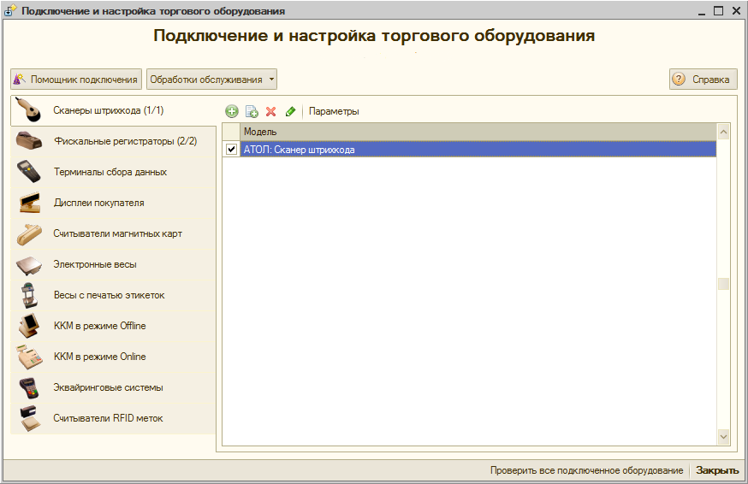The height and width of the screenshot is (484, 748).
Task: Click Проверить все подключенное оборудование
Action: click(x=586, y=470)
